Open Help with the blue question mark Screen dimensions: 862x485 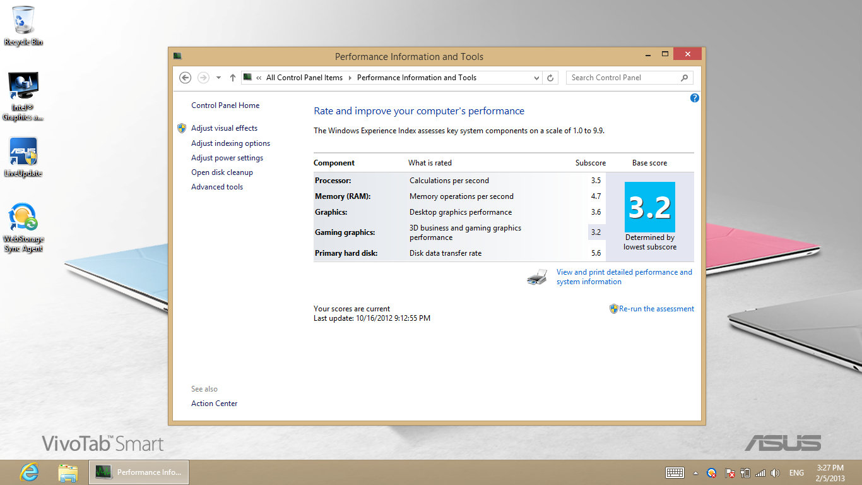[695, 98]
